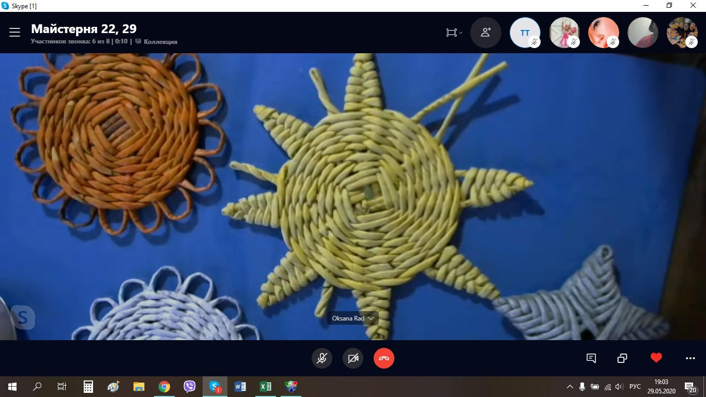Open Task View on taskbar
The width and height of the screenshot is (706, 397).
tap(62, 387)
